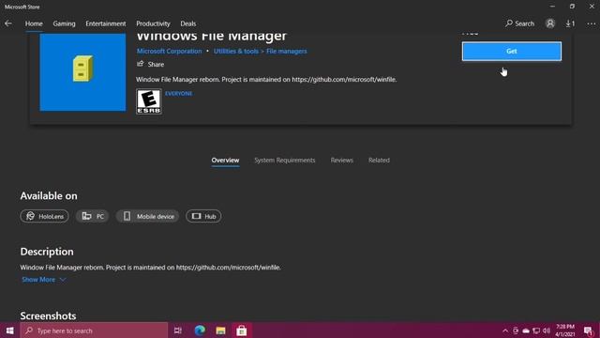This screenshot has width=600, height=338.
Task: Switch to System Requirements tab
Action: pyautogui.click(x=285, y=161)
